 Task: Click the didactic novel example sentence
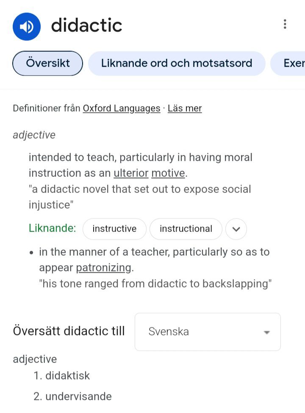(x=140, y=197)
